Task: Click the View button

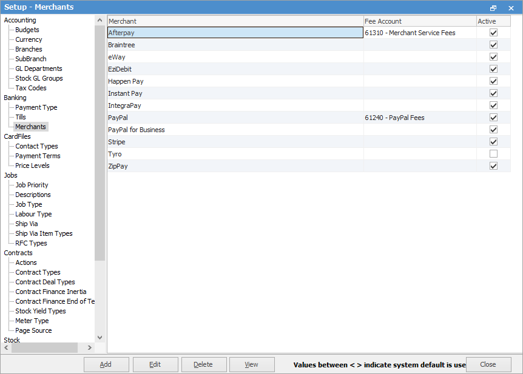Action: [x=252, y=364]
